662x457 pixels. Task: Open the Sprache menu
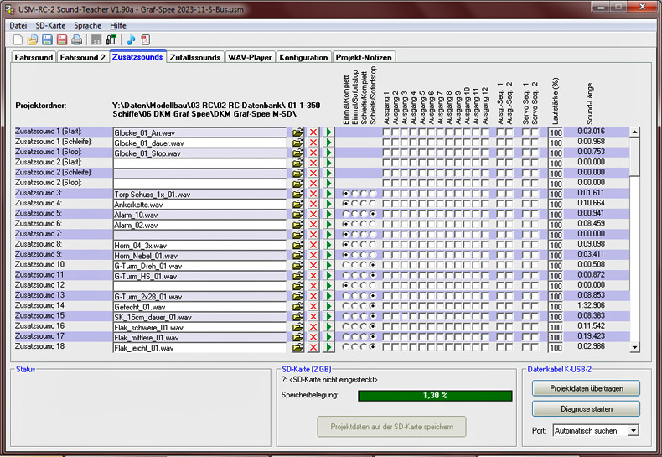[x=87, y=25]
